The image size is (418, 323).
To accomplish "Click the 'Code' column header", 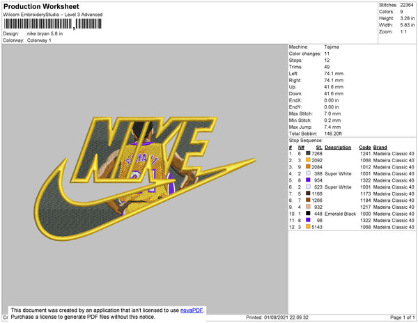I will point(365,148).
